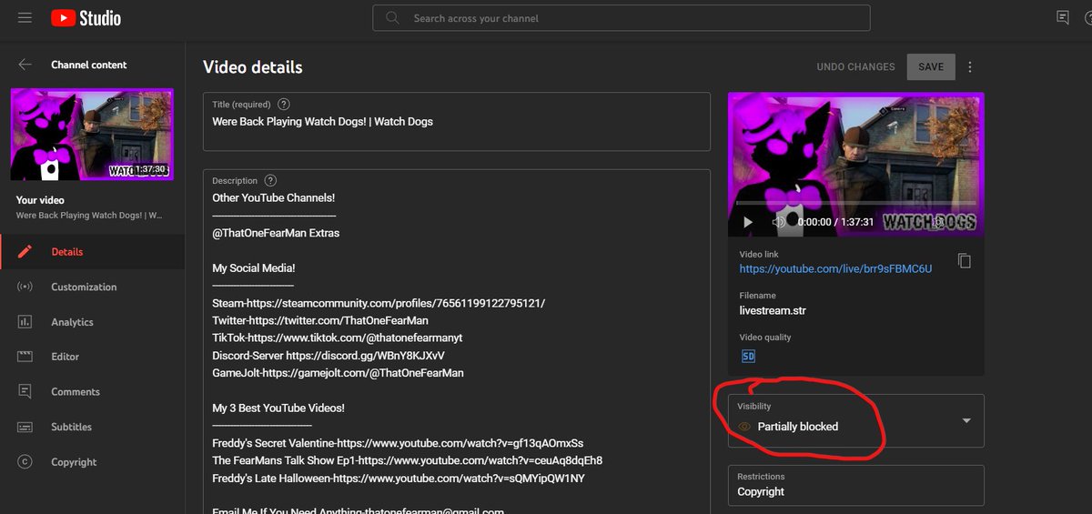Click the Freddy's Late Halloween line
Image resolution: width=1092 pixels, height=514 pixels.
pos(399,478)
